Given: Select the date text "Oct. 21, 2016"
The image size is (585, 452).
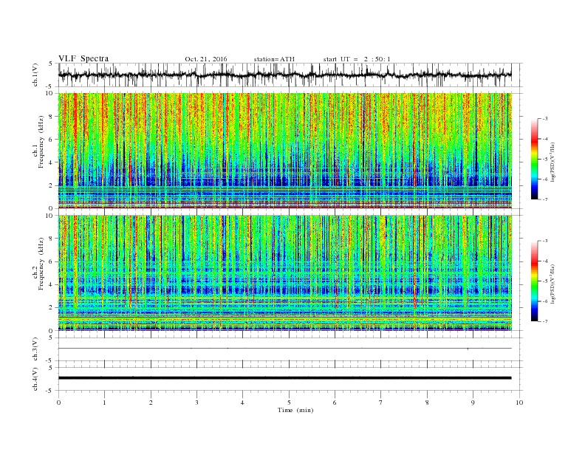Looking at the screenshot, I should tap(205, 59).
